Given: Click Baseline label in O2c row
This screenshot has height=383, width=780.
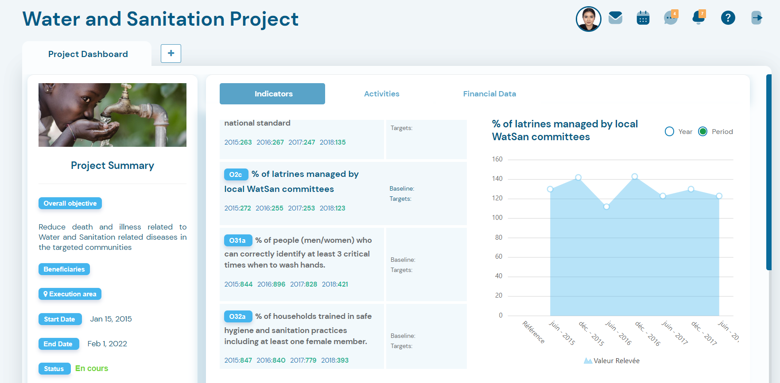Looking at the screenshot, I should point(402,189).
